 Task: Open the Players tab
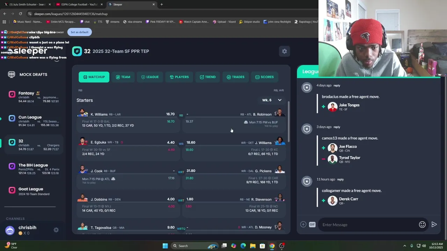click(x=179, y=77)
